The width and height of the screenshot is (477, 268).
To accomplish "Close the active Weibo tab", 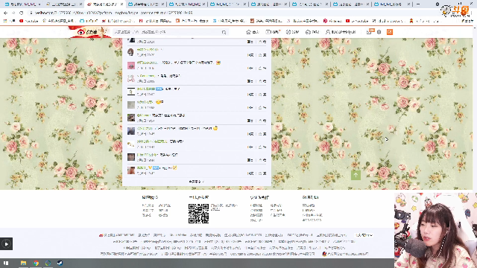I will click(121, 4).
